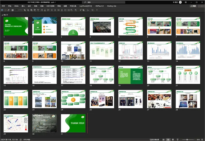Open the 动画 tab
Screen dimensions: 205x141
[x=42, y=6]
